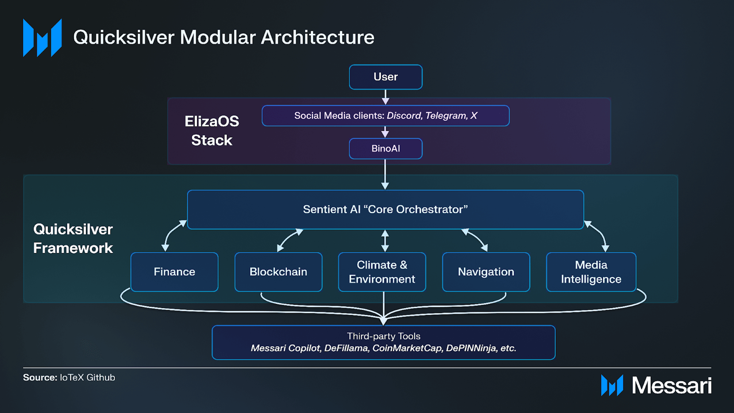734x413 pixels.
Task: Click the Social Media clients box
Action: tap(386, 116)
